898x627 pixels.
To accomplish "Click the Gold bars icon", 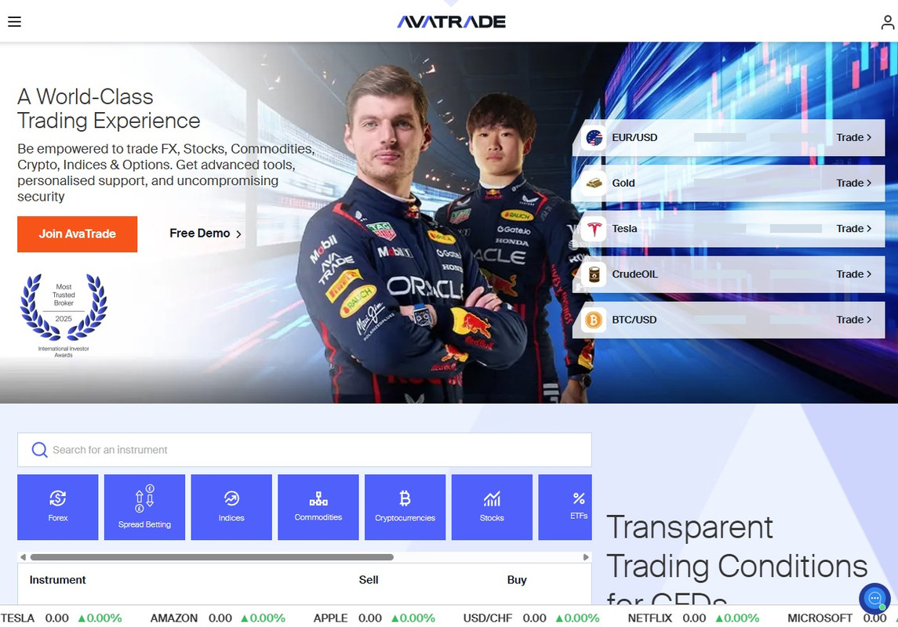I will [594, 183].
